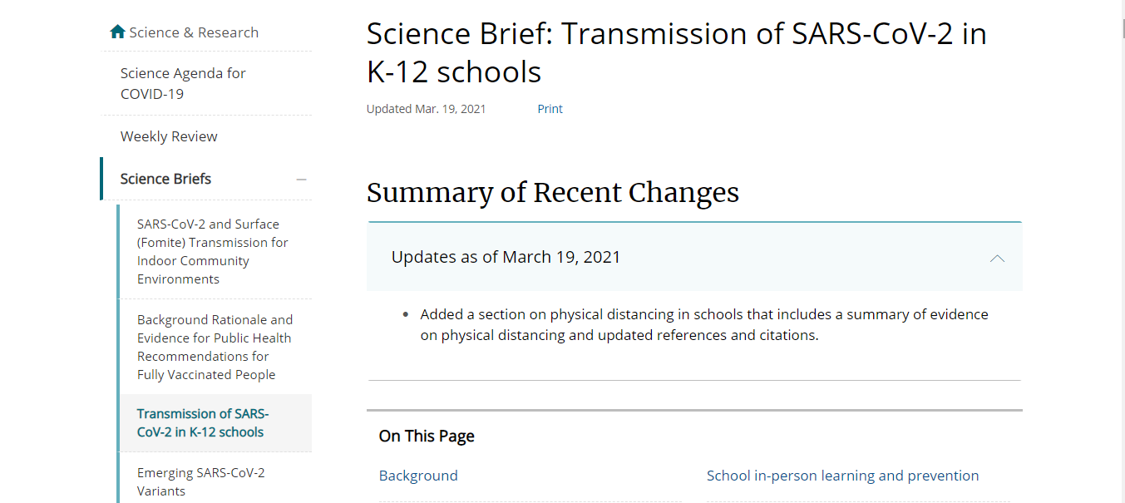Image resolution: width=1125 pixels, height=503 pixels.
Task: Click the Updates as of March 19, 2021 header
Action: pos(506,257)
